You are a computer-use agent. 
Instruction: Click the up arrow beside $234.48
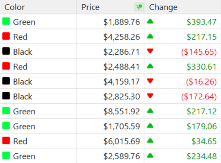pos(150,156)
